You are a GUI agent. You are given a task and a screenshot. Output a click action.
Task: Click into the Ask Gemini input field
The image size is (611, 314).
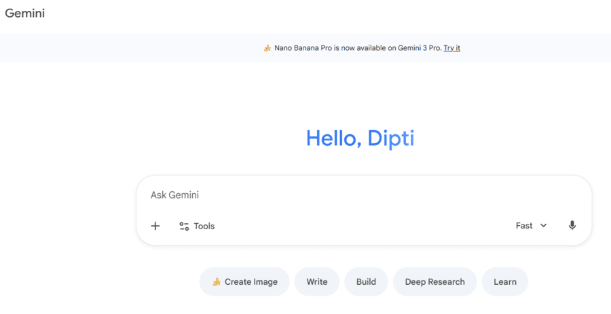(x=364, y=195)
